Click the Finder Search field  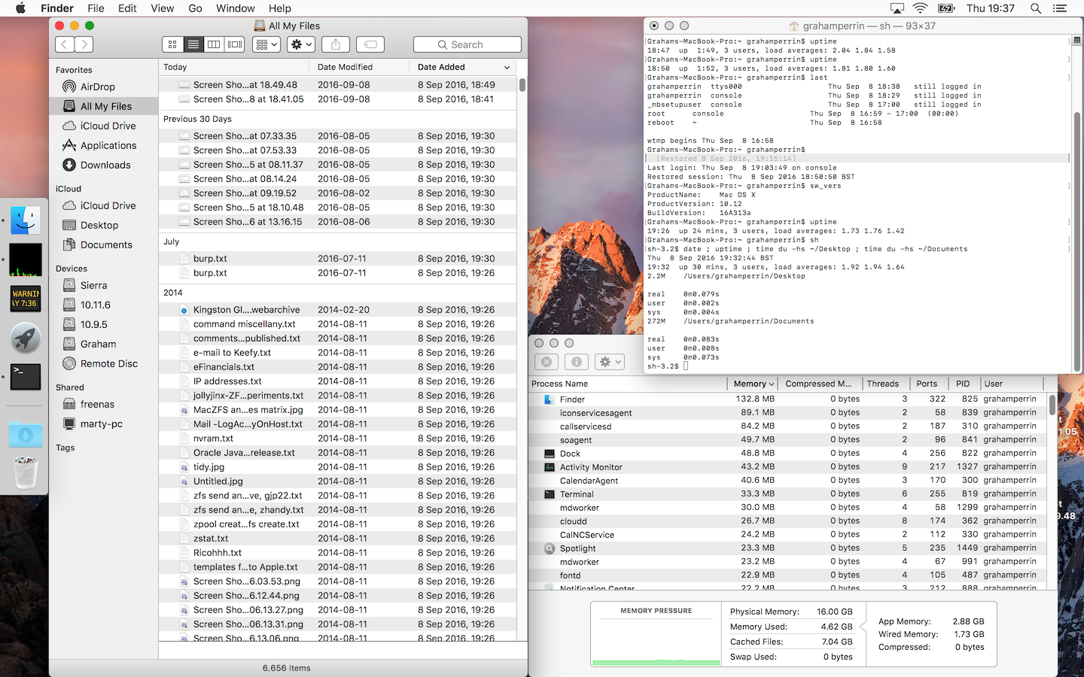click(467, 44)
